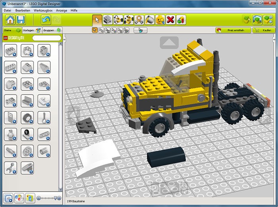Click the Preis ermitteln button

(233, 30)
